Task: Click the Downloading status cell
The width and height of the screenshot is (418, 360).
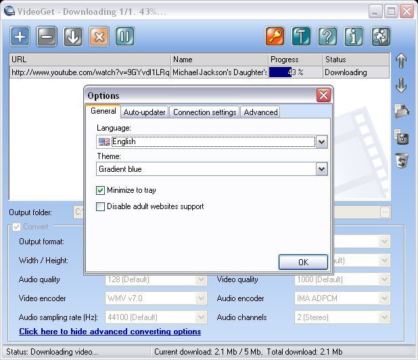Action: click(356, 72)
